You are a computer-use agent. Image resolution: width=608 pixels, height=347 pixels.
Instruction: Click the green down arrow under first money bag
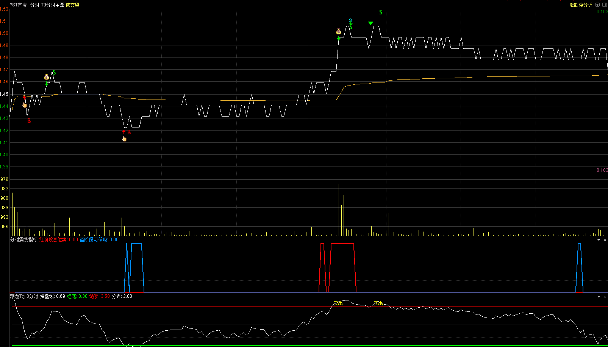[47, 84]
